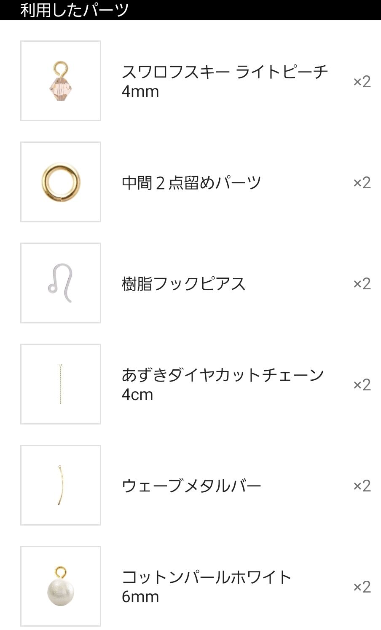The height and width of the screenshot is (630, 381).
Task: Open スワロフスキー ライトピーチ 4mm item
Action: pyautogui.click(x=224, y=72)
